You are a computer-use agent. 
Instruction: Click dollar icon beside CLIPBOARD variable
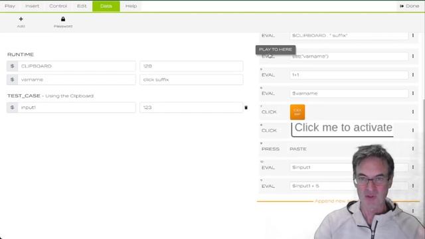click(x=12, y=66)
